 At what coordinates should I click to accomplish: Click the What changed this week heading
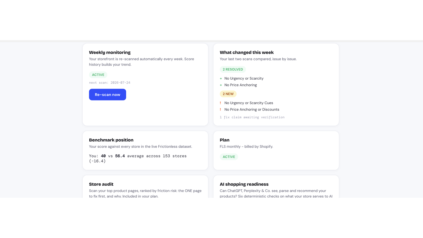pos(247,52)
